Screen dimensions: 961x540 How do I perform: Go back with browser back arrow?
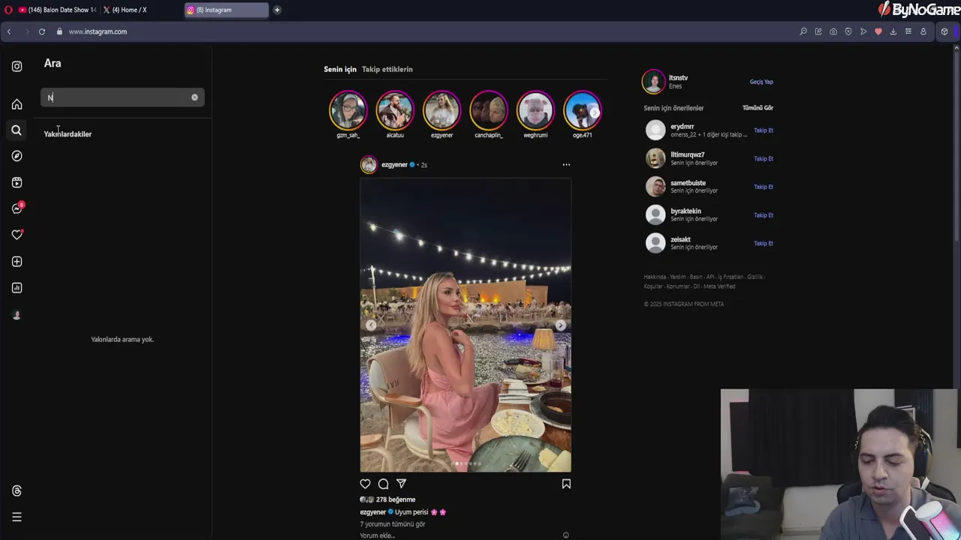point(9,31)
